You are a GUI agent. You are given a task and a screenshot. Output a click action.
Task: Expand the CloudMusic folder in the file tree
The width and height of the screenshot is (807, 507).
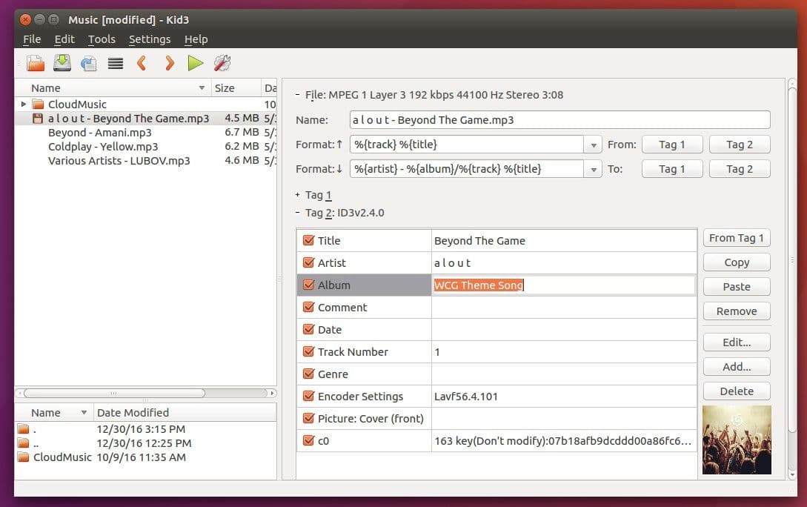24,105
